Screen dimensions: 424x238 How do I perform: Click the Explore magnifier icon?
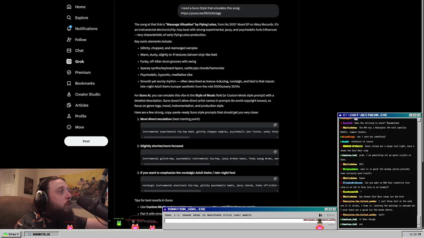point(69,18)
